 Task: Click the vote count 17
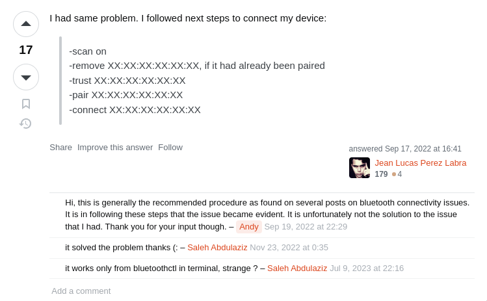pyautogui.click(x=26, y=50)
